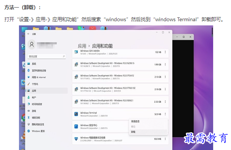Maximize the black terminal window
The width and height of the screenshot is (231, 150).
[184, 37]
